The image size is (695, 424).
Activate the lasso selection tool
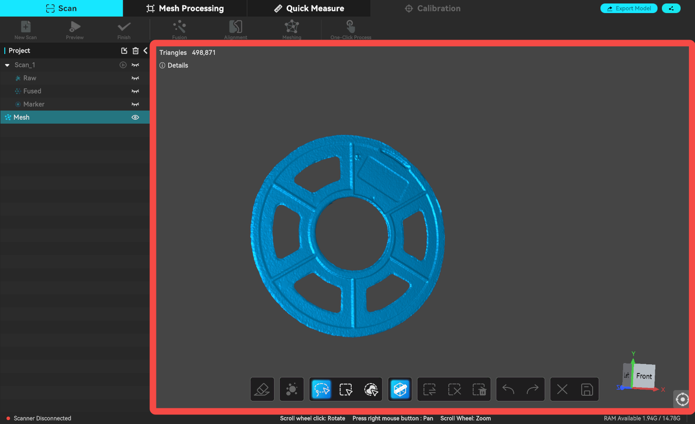pyautogui.click(x=322, y=389)
